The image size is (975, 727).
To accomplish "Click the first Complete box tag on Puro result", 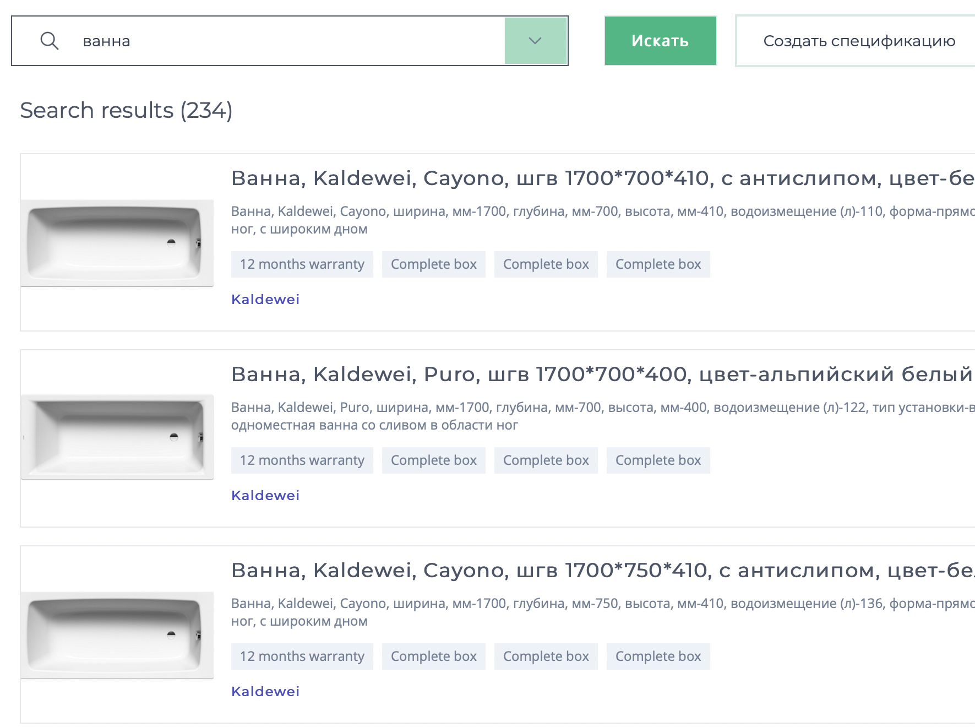I will pos(433,460).
